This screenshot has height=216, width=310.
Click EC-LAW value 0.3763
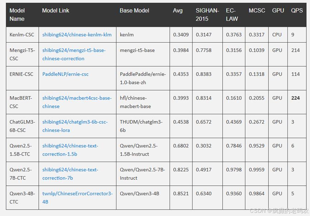(234, 35)
